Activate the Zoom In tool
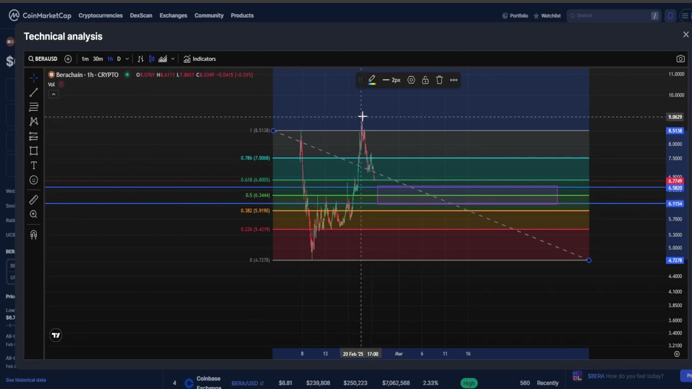Viewport: 692px width, 389px height. click(x=34, y=214)
